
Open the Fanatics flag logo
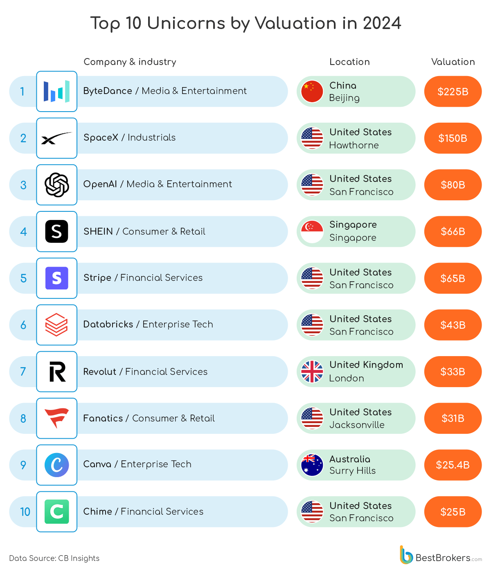click(x=56, y=418)
